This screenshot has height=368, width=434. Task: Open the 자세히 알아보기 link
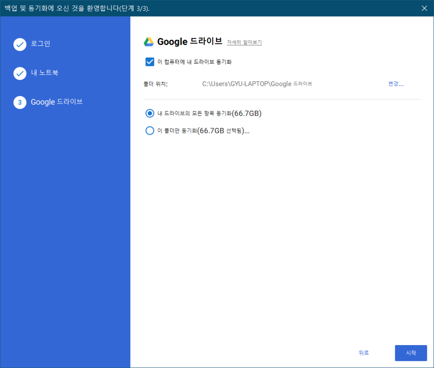point(244,42)
